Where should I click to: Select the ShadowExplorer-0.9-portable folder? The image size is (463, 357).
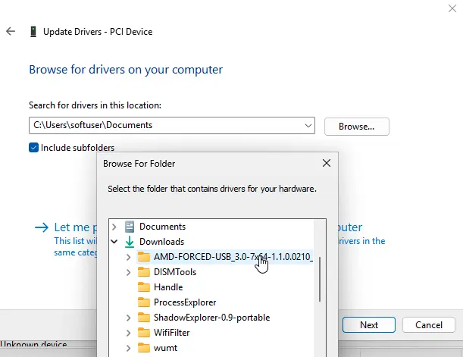[211, 318]
